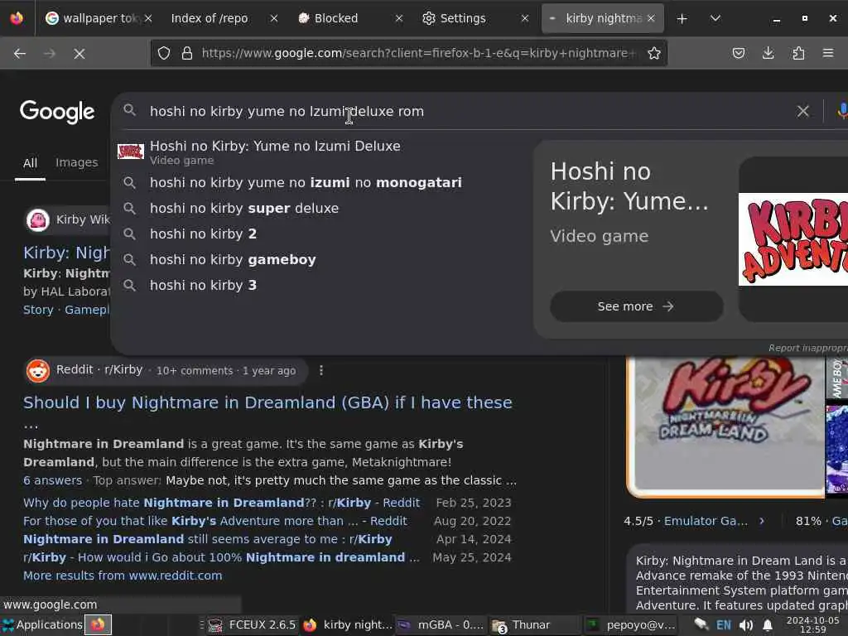Click the Nightmare in Dream Land box art image
Viewport: 848px width, 636px height.
725,426
